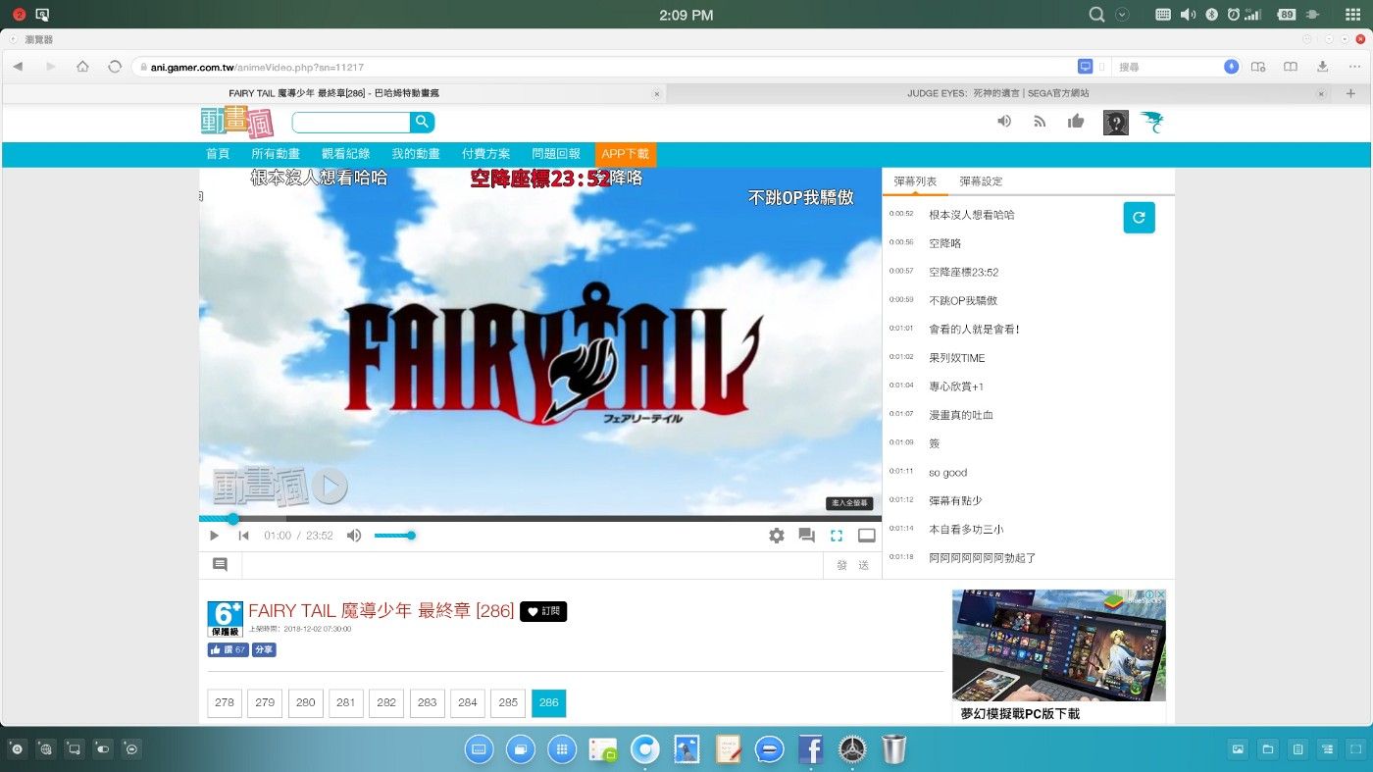Screen dimensions: 1373x772
Task: Open the RSS feed icon in the header
Action: [1040, 122]
